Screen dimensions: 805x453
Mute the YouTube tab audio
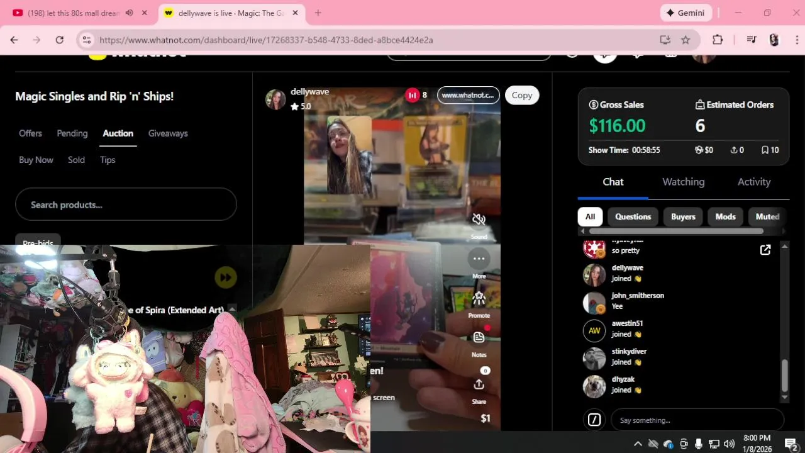pyautogui.click(x=129, y=13)
